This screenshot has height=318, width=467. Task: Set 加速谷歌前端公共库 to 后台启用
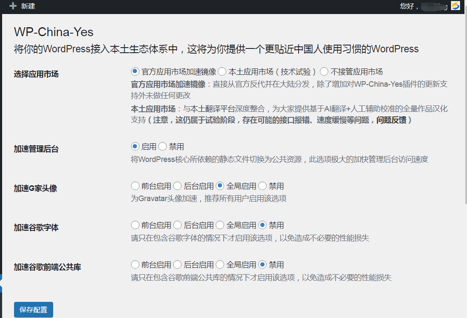pos(177,264)
